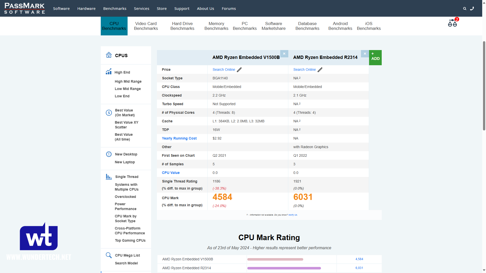Viewport: 486px width, 273px height.
Task: Click the New Desktop badge icon
Action: point(109,154)
